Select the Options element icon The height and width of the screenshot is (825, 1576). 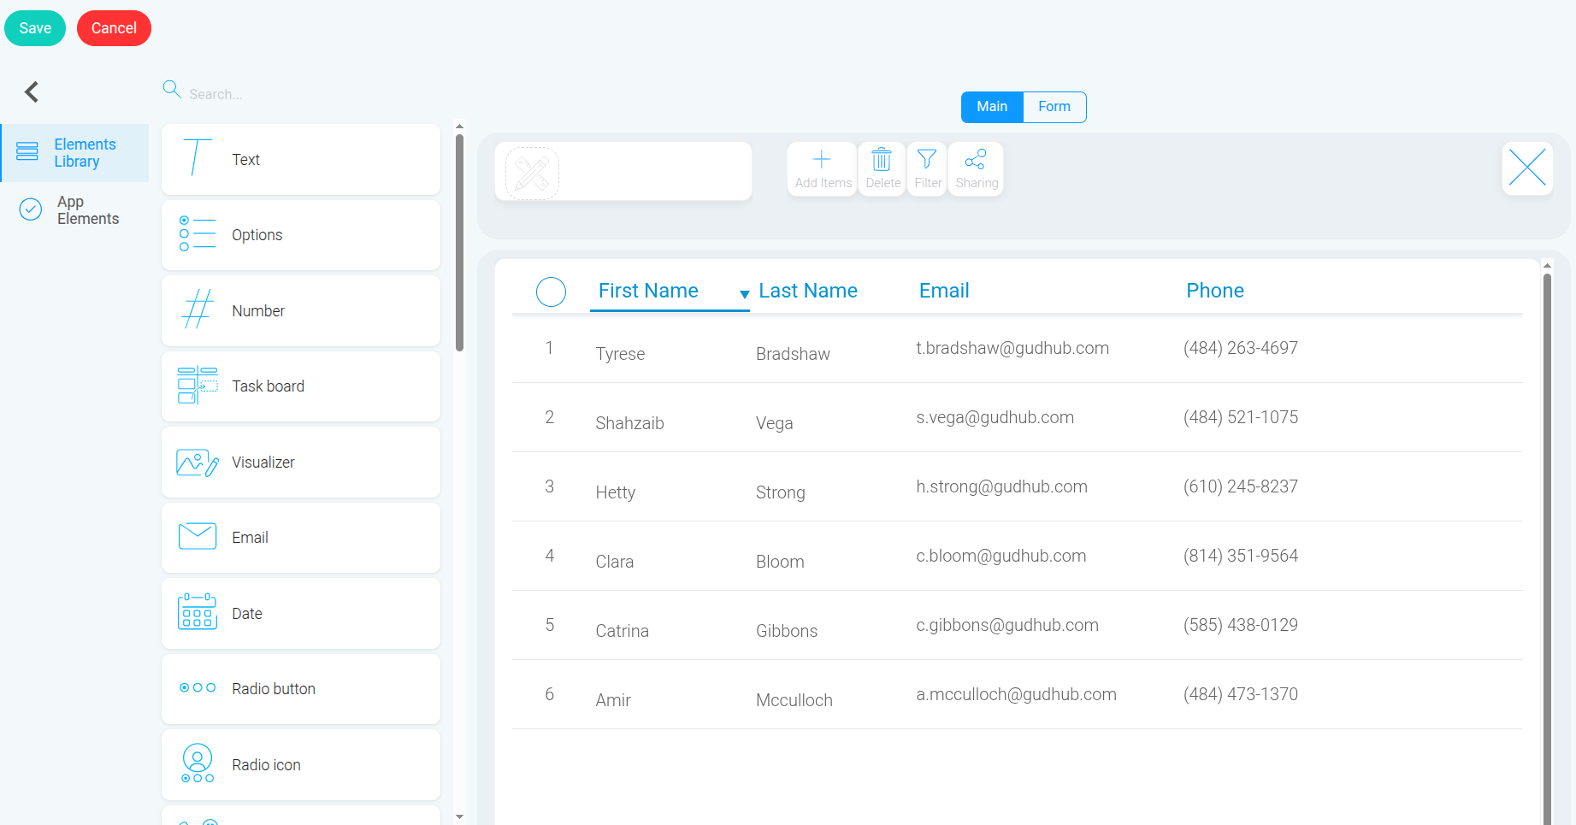(x=197, y=233)
